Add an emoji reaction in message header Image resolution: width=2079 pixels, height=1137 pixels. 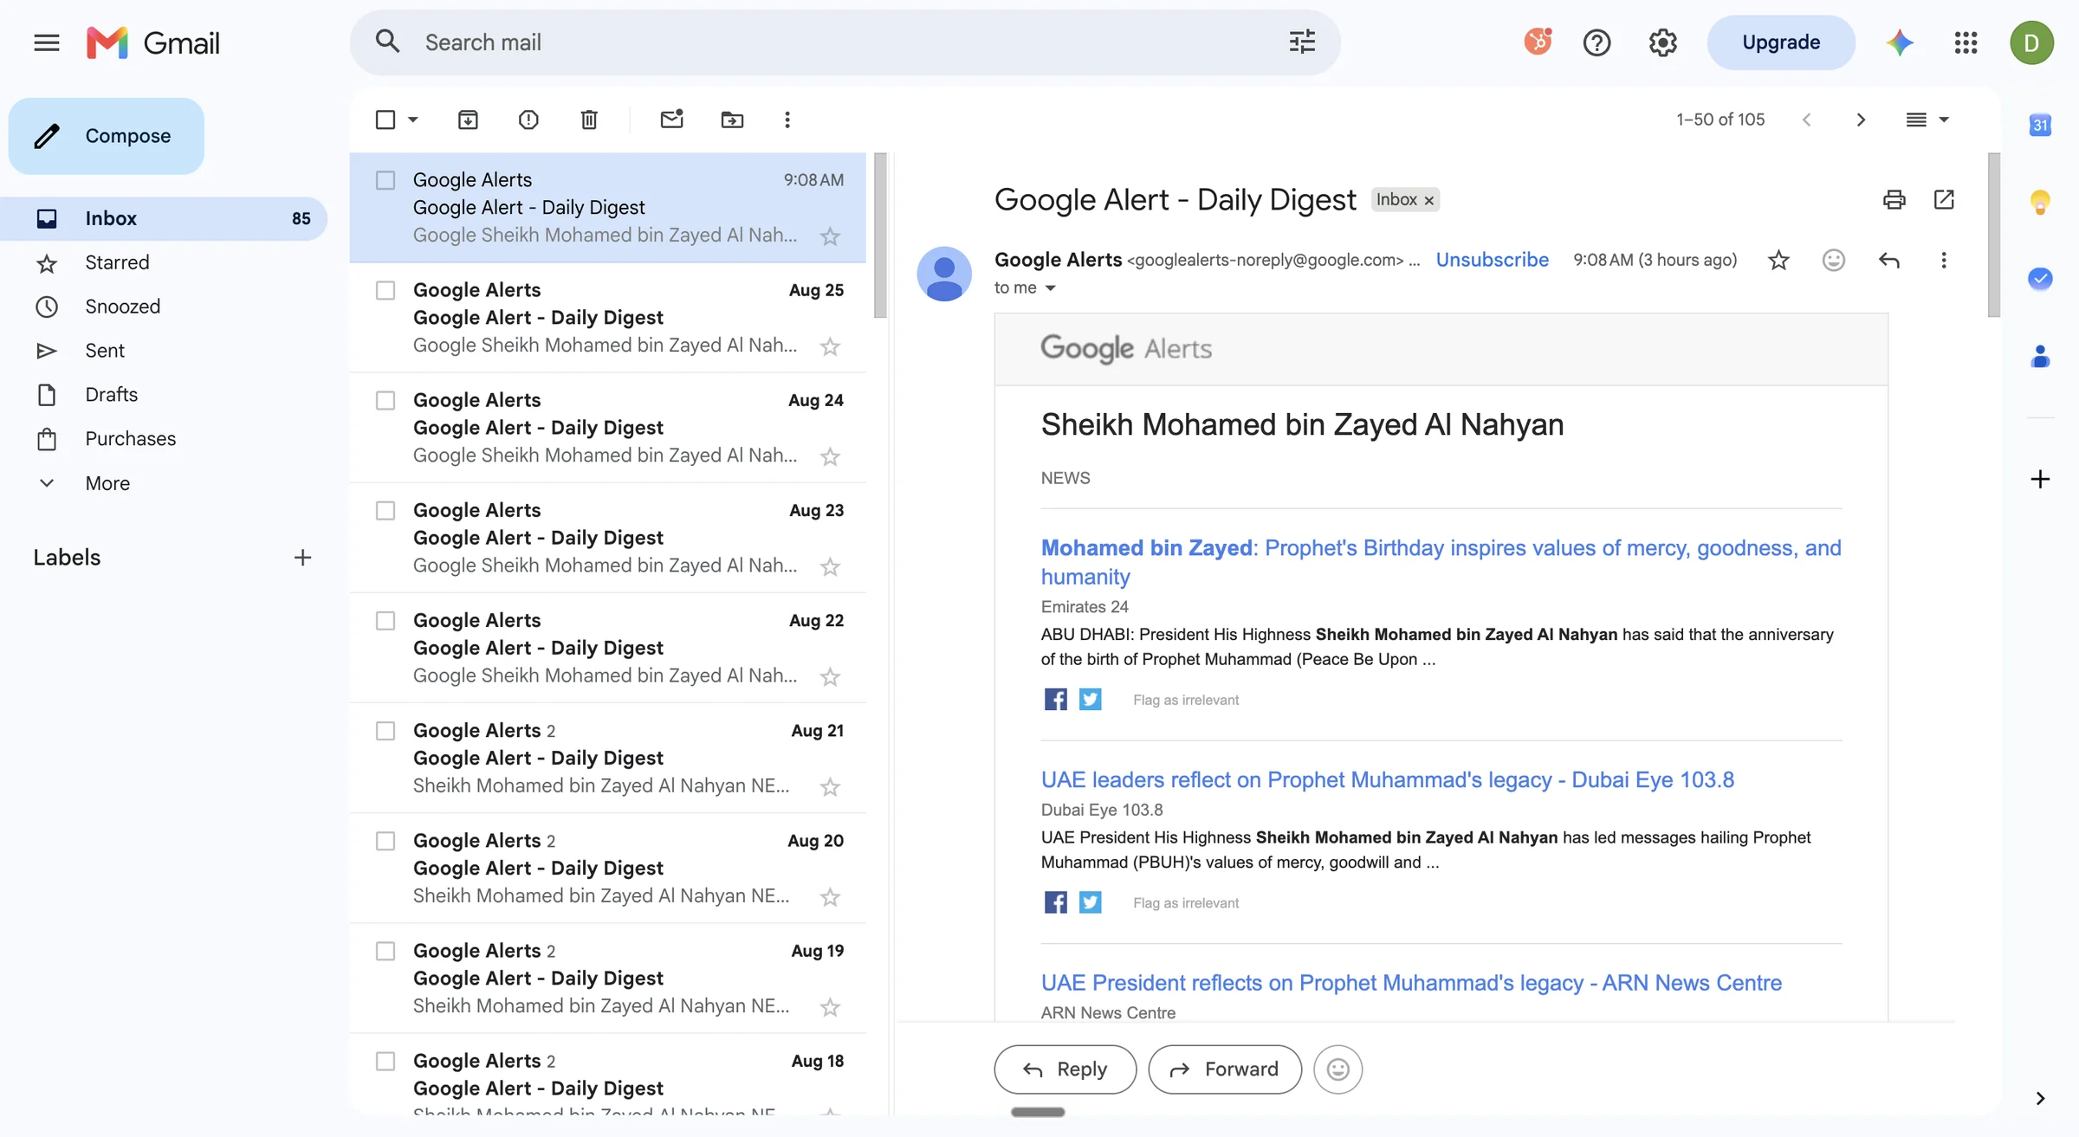point(1833,260)
